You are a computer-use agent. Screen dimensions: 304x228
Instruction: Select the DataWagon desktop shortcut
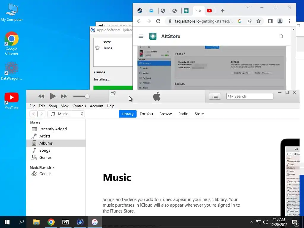click(x=12, y=71)
